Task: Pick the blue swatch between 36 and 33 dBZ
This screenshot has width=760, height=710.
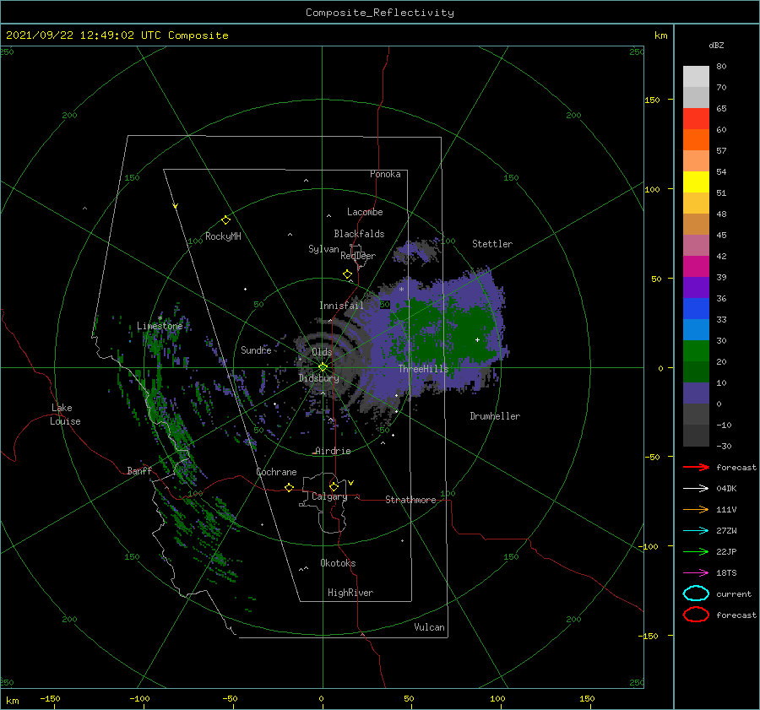Action: point(696,309)
